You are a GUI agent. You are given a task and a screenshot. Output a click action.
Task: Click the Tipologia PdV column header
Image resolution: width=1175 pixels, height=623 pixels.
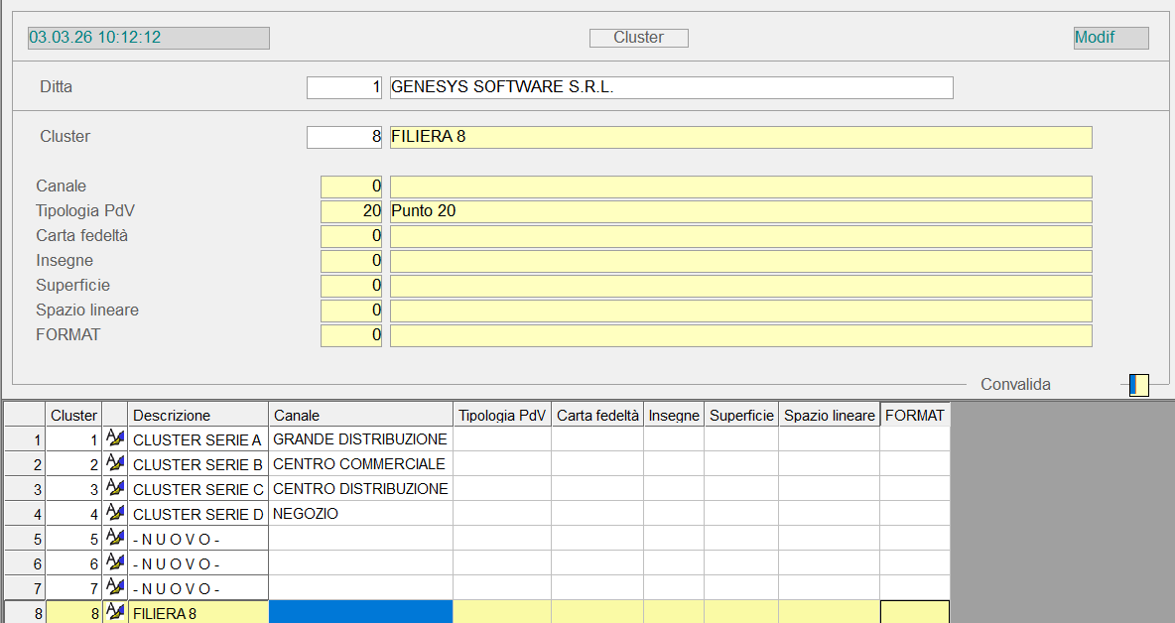click(x=502, y=415)
